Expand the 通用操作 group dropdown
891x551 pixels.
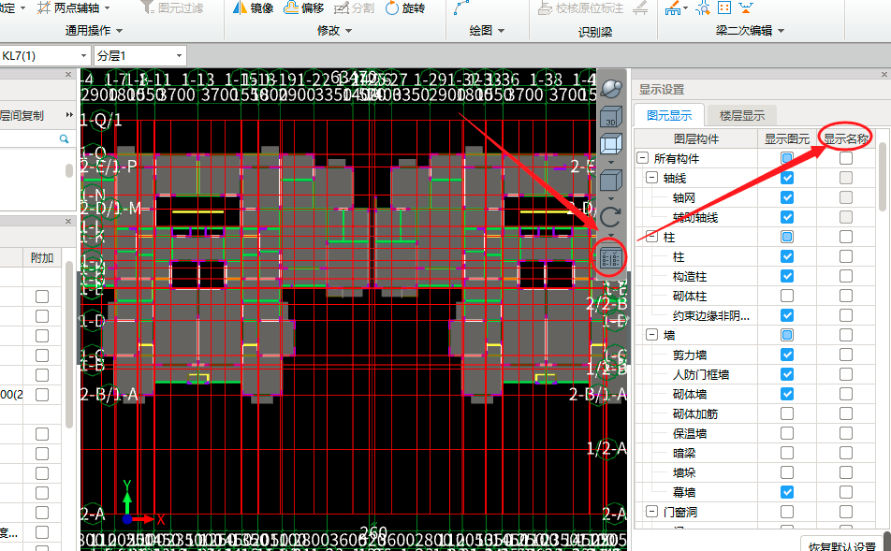[x=120, y=31]
